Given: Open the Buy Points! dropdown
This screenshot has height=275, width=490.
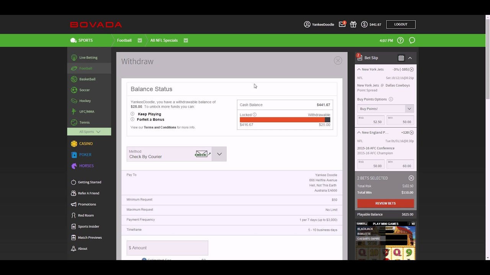Looking at the screenshot, I should (x=385, y=109).
